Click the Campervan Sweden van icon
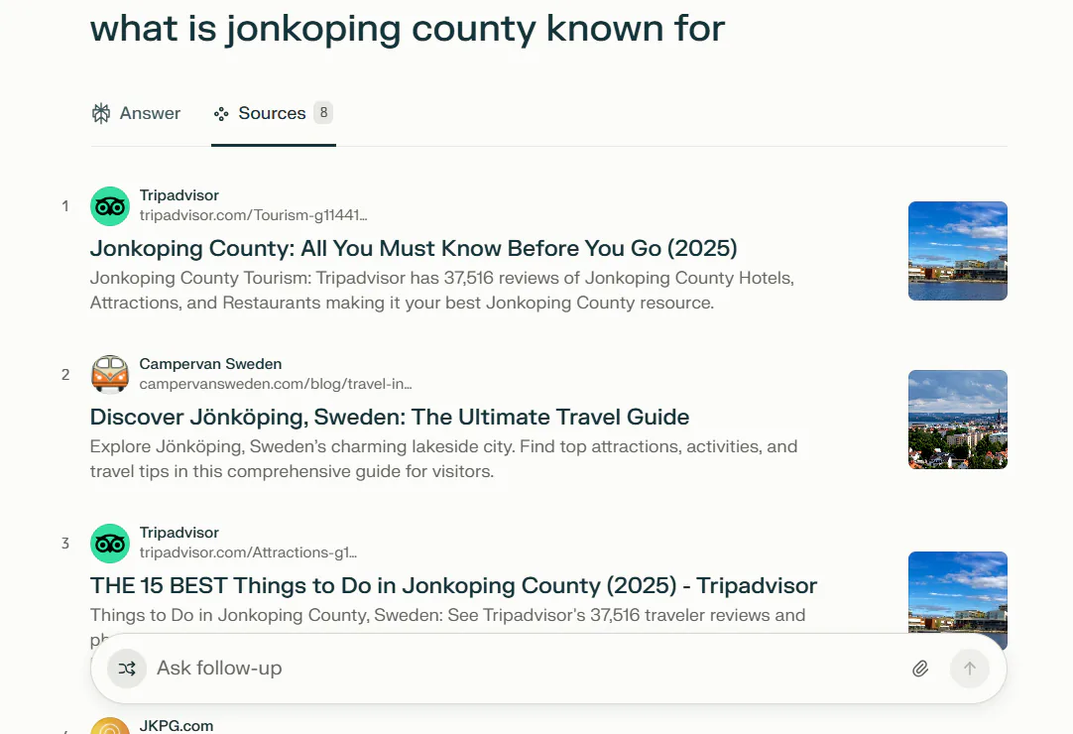The height and width of the screenshot is (734, 1073). tap(109, 374)
